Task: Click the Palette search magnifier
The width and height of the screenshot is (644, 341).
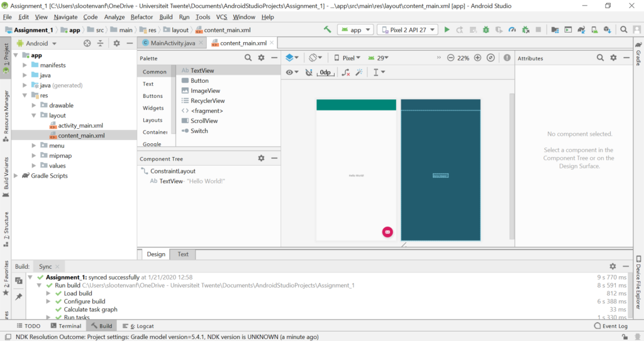Action: coord(248,58)
